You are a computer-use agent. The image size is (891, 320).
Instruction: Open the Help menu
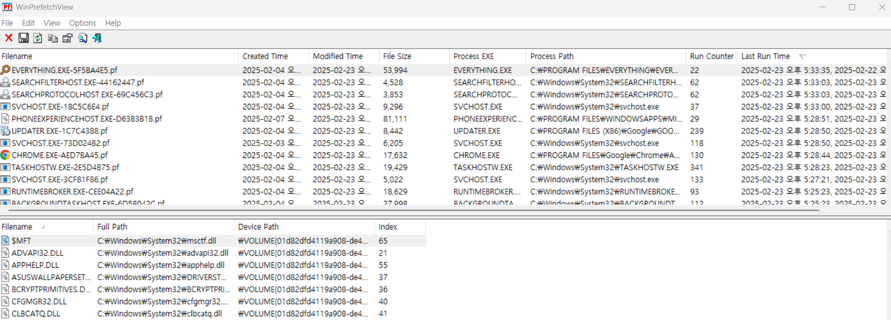point(113,23)
